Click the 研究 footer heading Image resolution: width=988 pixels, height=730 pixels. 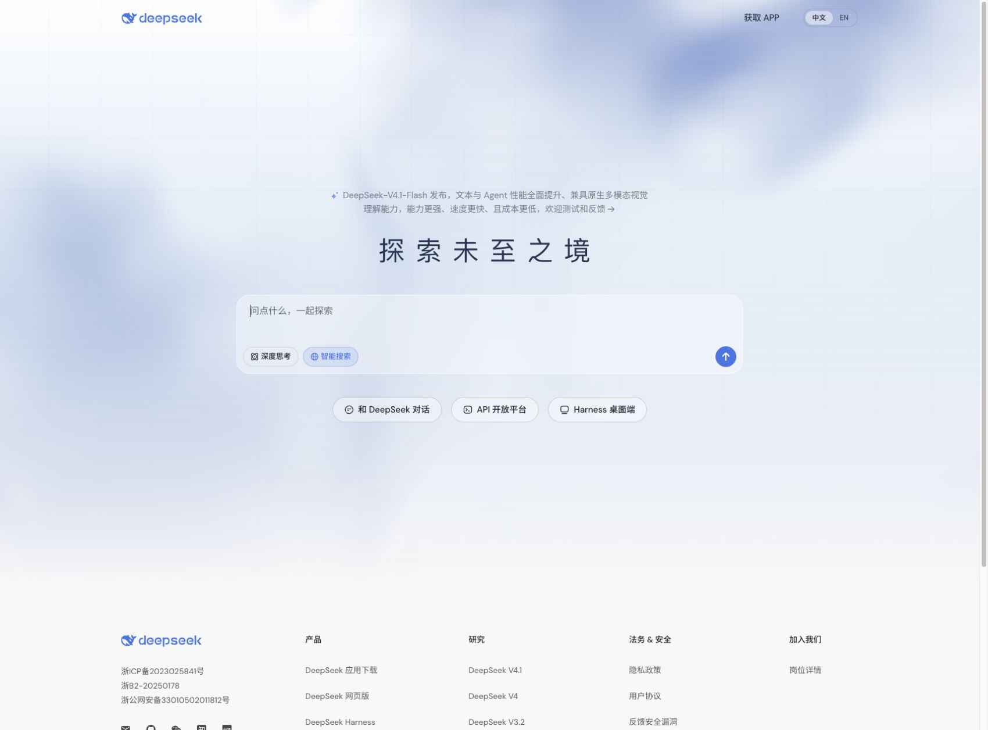pos(477,639)
